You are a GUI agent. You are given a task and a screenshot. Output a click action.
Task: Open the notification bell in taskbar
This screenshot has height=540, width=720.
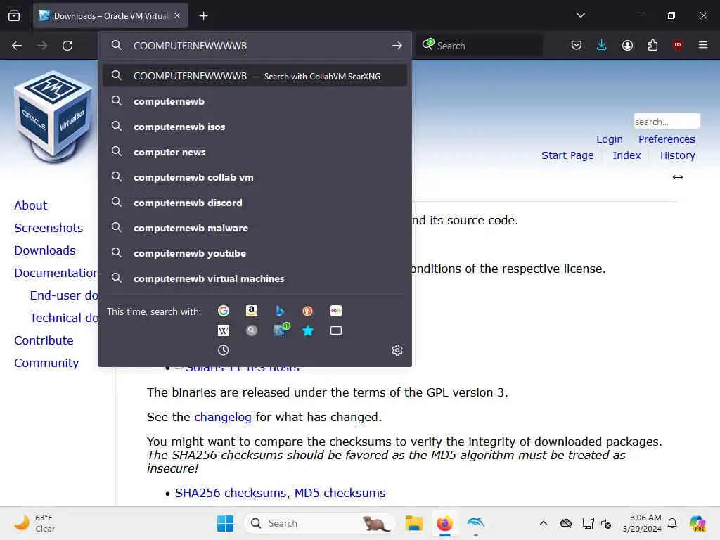point(672,523)
